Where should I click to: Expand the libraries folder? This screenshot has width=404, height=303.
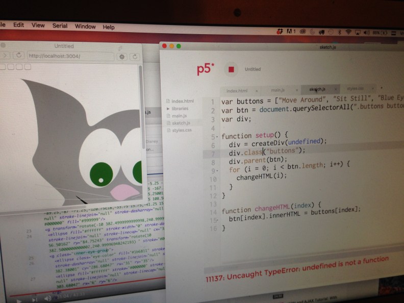168,109
